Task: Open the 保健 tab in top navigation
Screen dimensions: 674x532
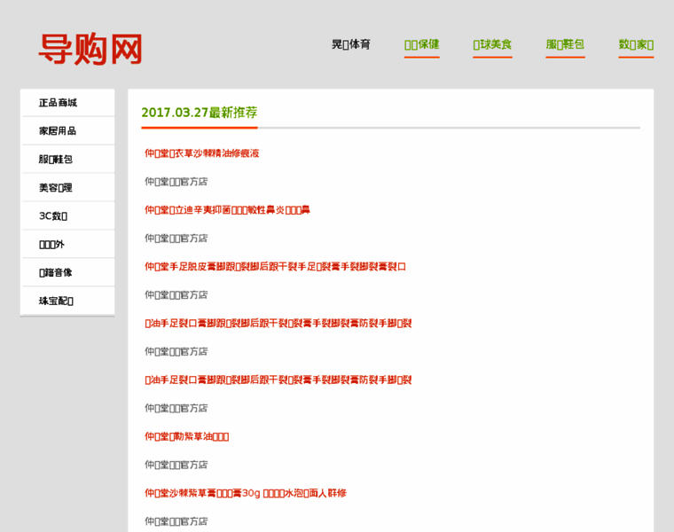Action: coord(421,44)
